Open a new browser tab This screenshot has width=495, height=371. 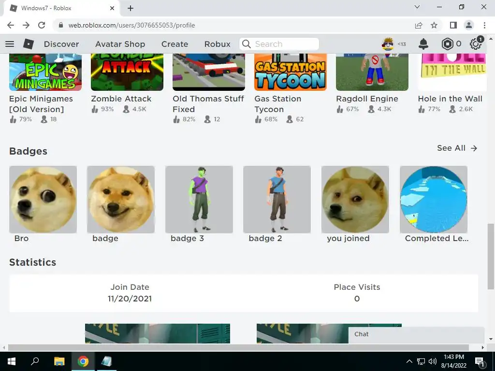(131, 9)
